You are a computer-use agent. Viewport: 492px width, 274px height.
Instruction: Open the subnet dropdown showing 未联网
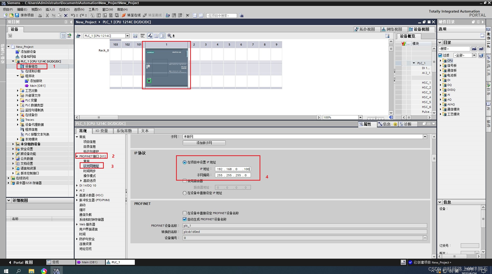tap(425, 137)
